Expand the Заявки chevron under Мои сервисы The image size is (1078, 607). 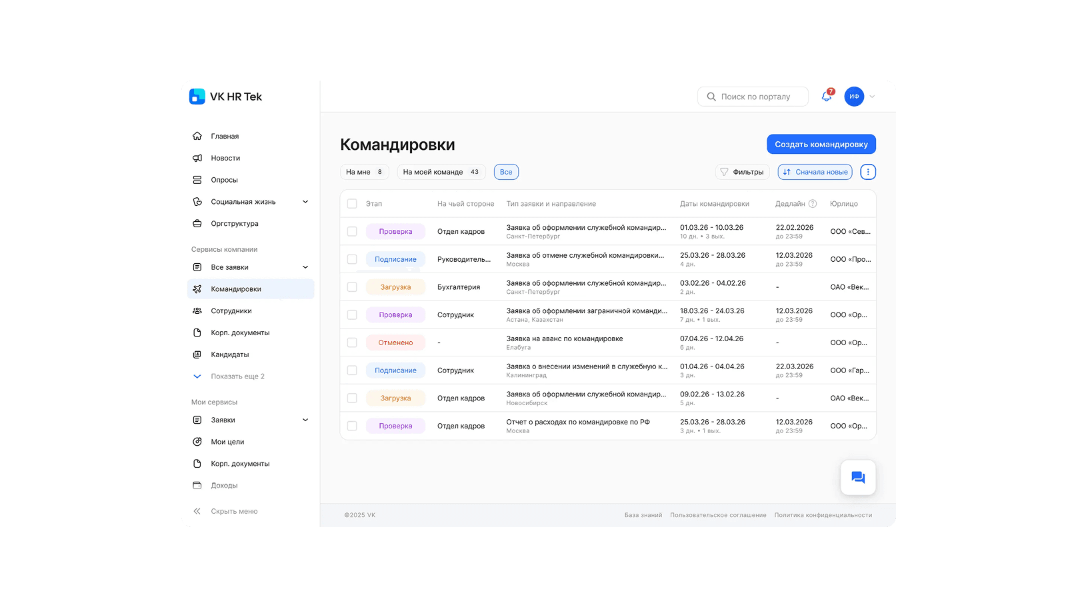coord(305,420)
